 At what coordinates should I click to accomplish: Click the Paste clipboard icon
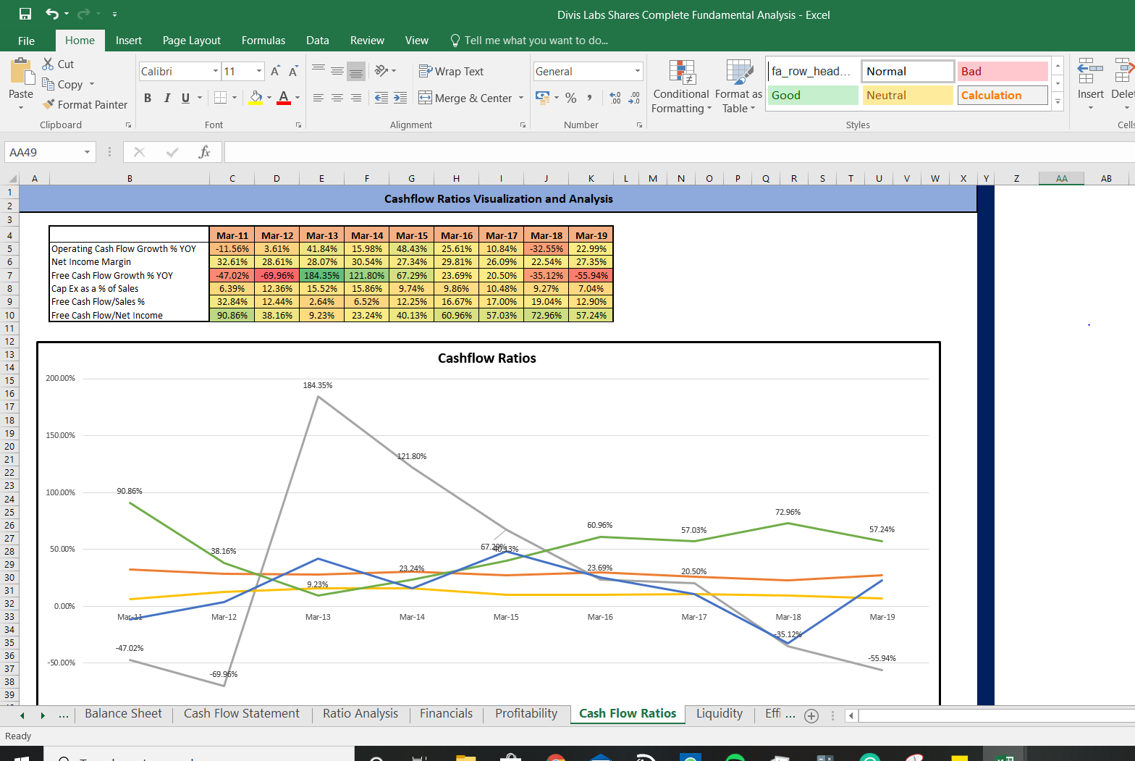click(x=21, y=72)
